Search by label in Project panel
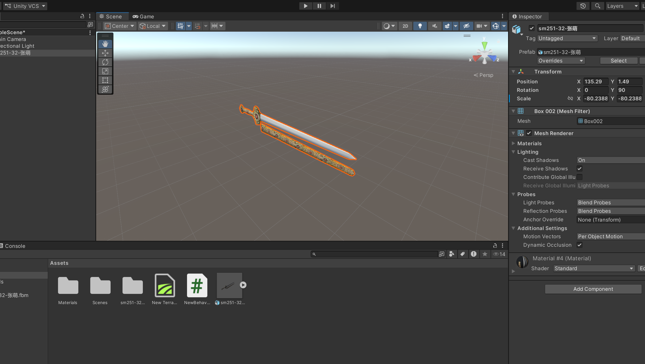The width and height of the screenshot is (645, 364). coord(463,254)
